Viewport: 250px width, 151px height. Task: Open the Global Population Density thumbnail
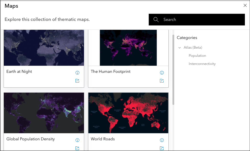pos(44,113)
